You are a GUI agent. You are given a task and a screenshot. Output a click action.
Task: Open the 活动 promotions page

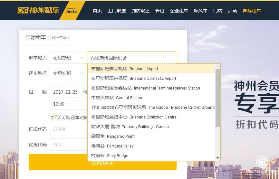point(233,11)
